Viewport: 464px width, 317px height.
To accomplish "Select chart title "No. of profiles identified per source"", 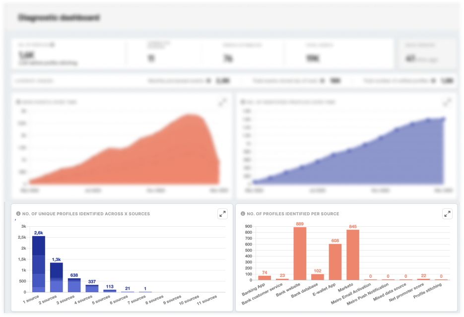I will pyautogui.click(x=293, y=214).
